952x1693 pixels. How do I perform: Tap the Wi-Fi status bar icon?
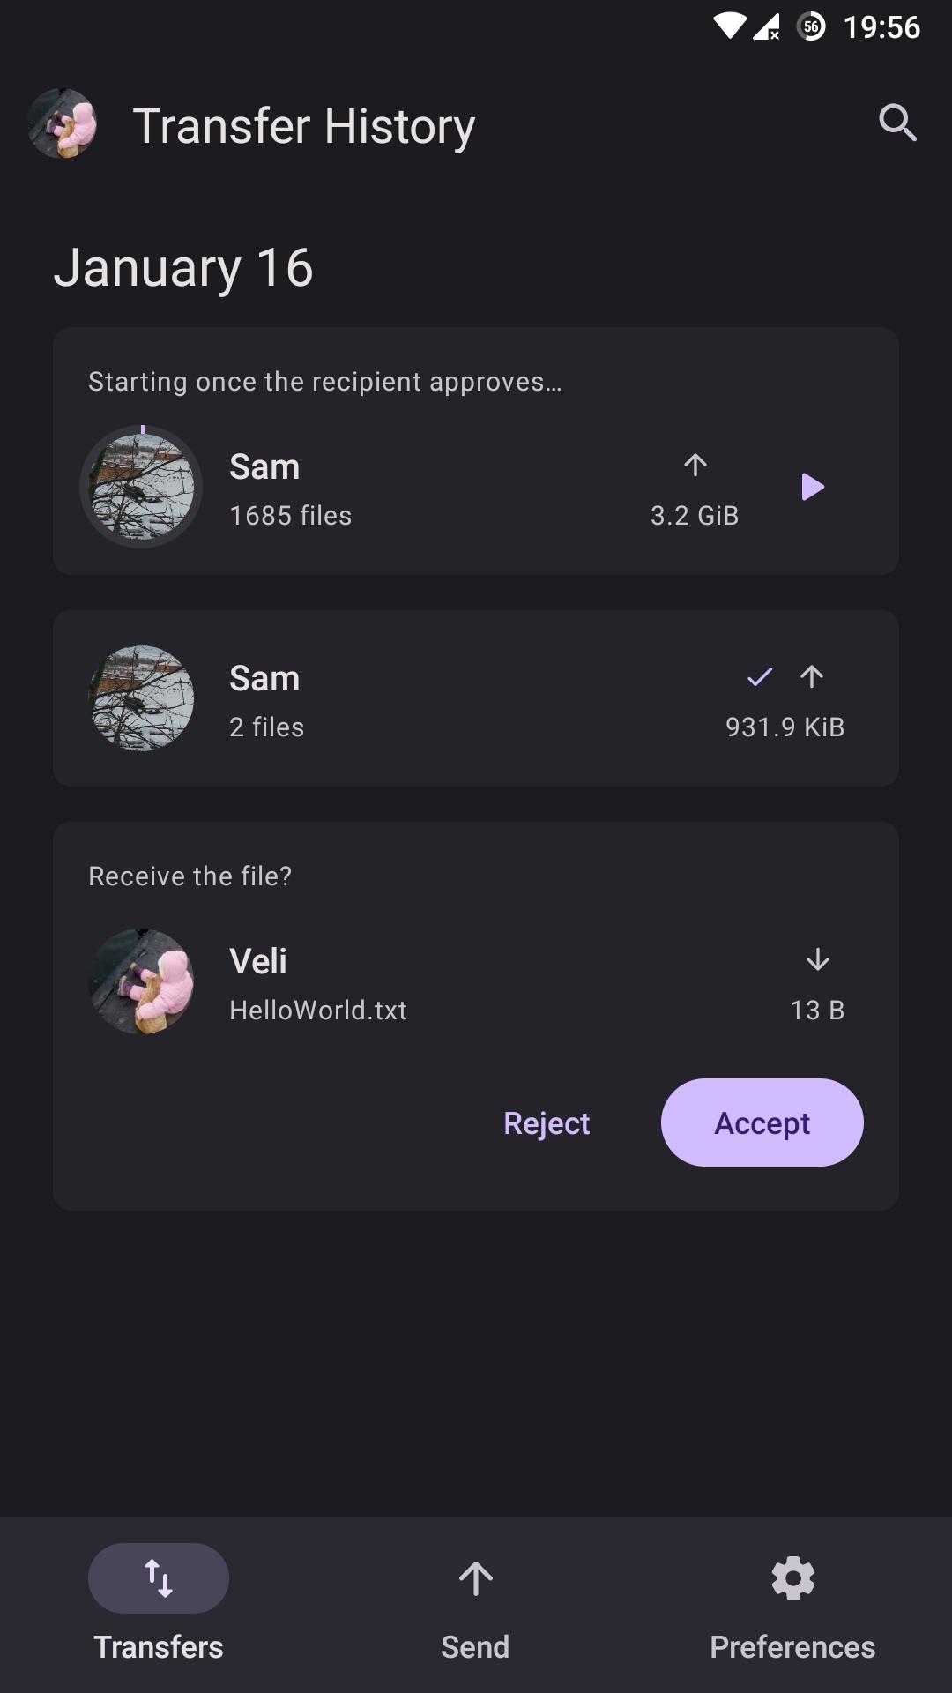(730, 26)
